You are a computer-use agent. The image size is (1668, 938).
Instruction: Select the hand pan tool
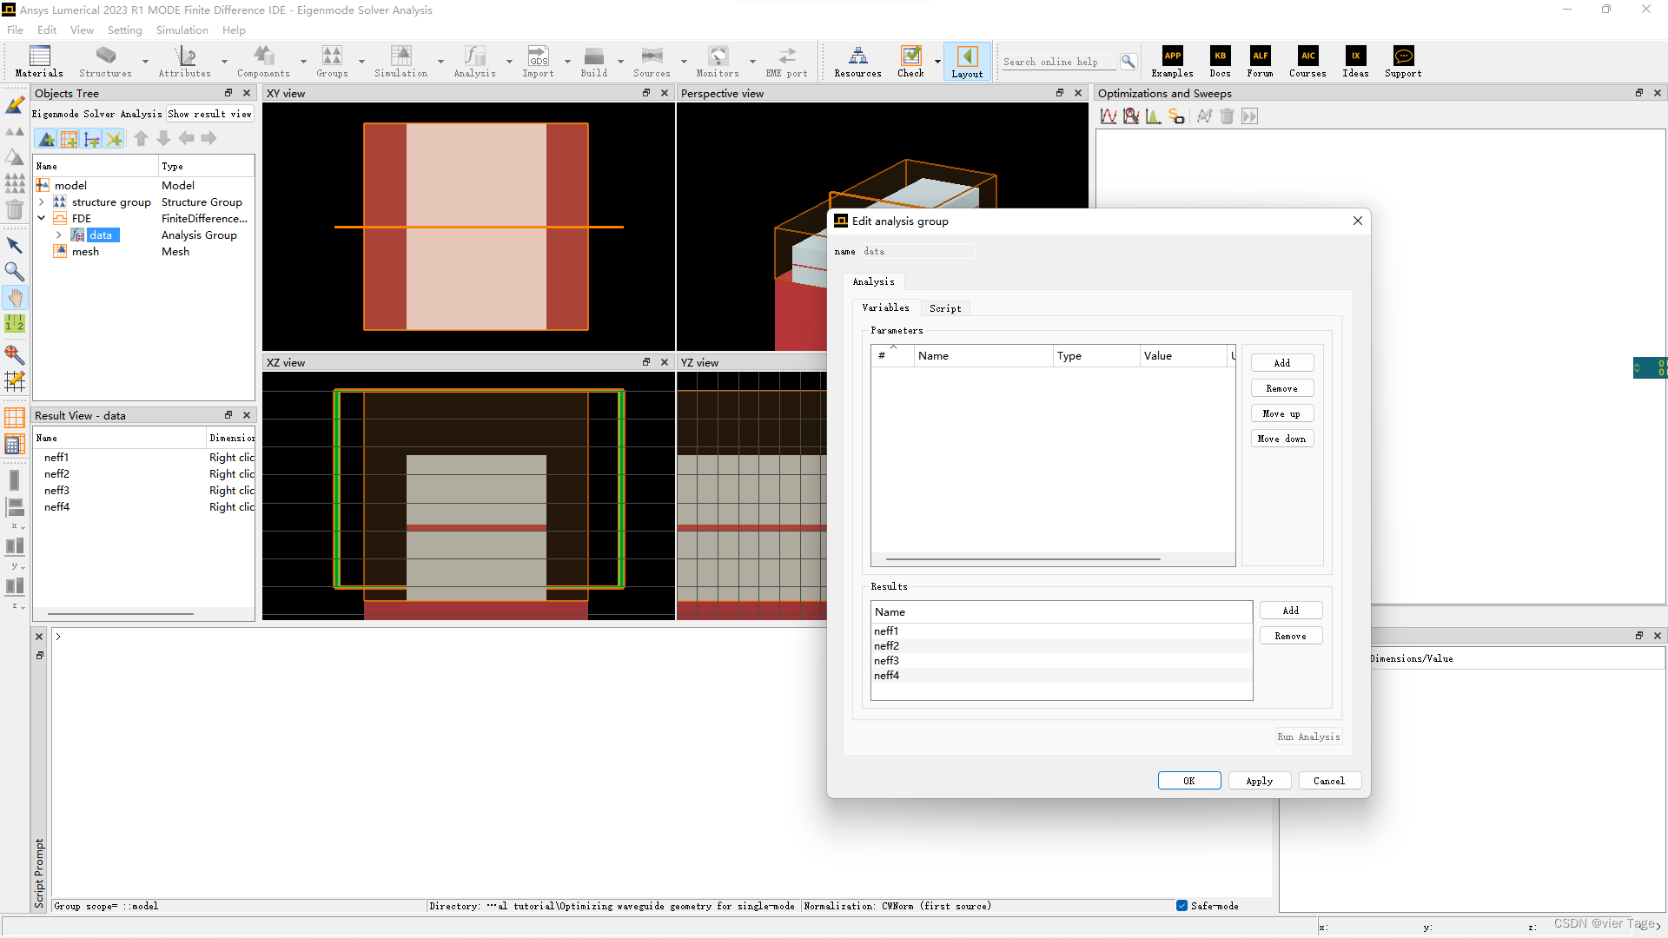point(15,298)
